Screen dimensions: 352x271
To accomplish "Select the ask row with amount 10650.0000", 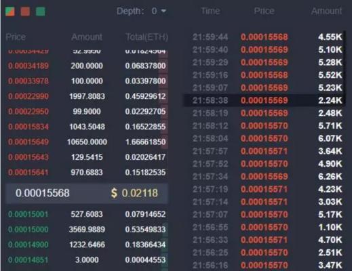I will (x=87, y=142).
